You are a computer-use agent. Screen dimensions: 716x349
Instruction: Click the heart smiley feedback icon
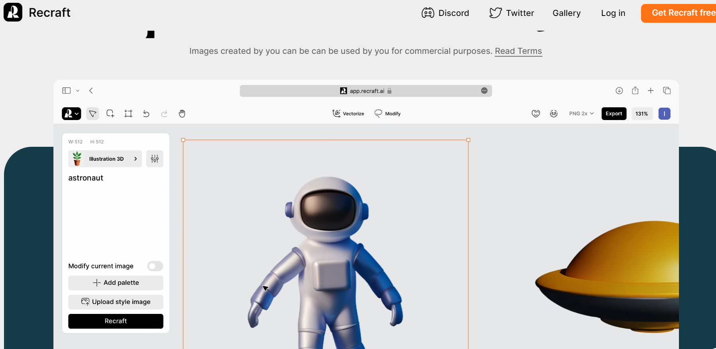(536, 114)
